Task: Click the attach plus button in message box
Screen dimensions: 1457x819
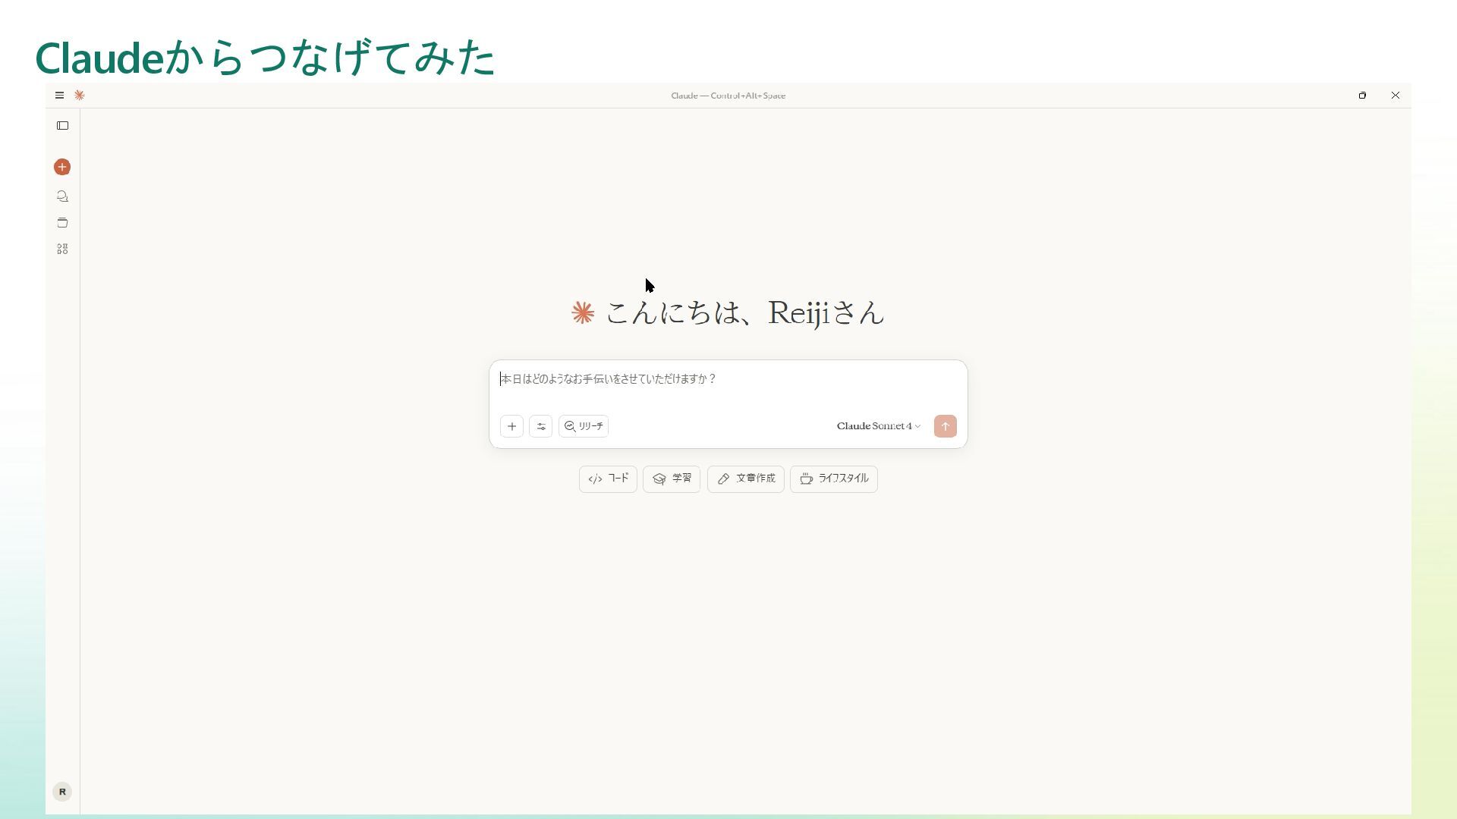Action: click(x=512, y=426)
